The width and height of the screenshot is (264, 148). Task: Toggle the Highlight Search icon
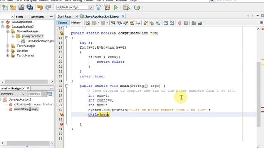132,23
